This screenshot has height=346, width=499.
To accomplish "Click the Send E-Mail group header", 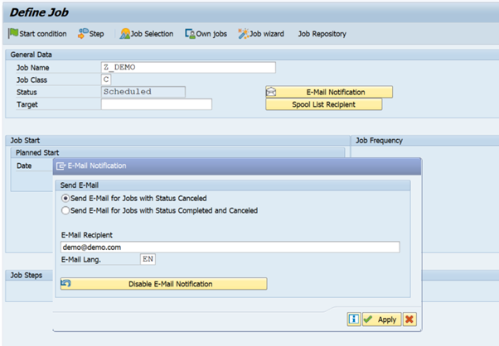I will pyautogui.click(x=80, y=185).
